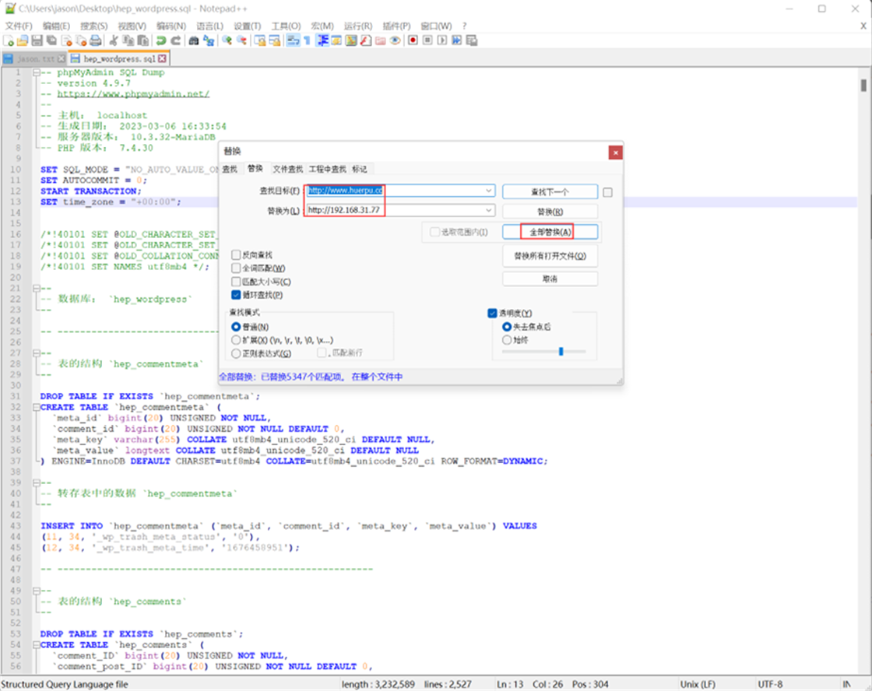Collapse CREATE TABLE fold at line 54
Viewport: 872px width, 691px height.
pyautogui.click(x=36, y=645)
